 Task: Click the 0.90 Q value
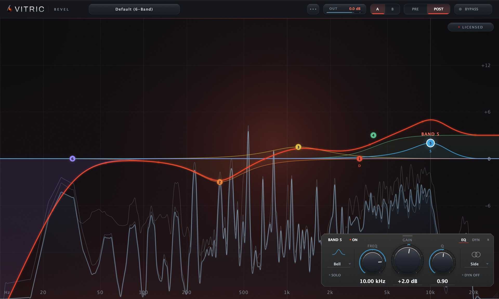click(x=442, y=281)
